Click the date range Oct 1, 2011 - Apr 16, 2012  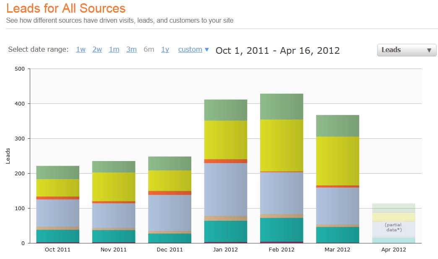coord(277,51)
